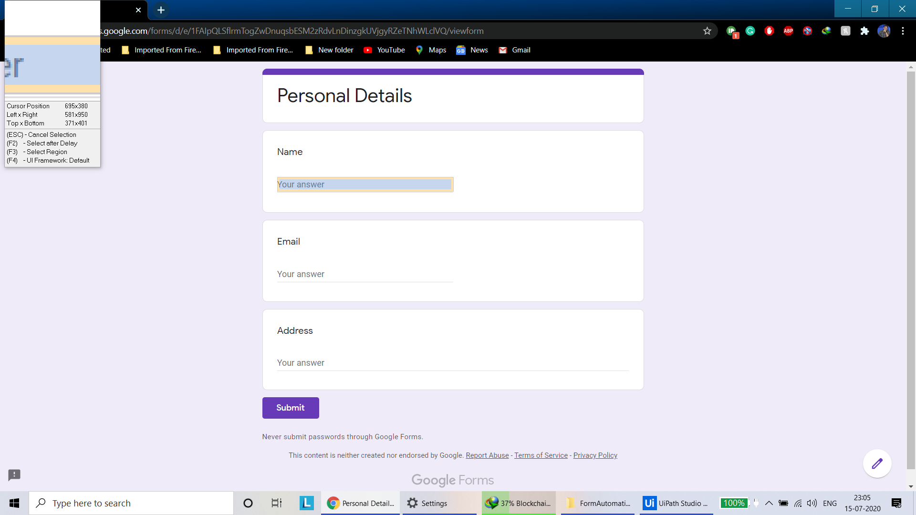Click the 37% Blockchain taskbar icon
Image resolution: width=916 pixels, height=515 pixels.
517,503
